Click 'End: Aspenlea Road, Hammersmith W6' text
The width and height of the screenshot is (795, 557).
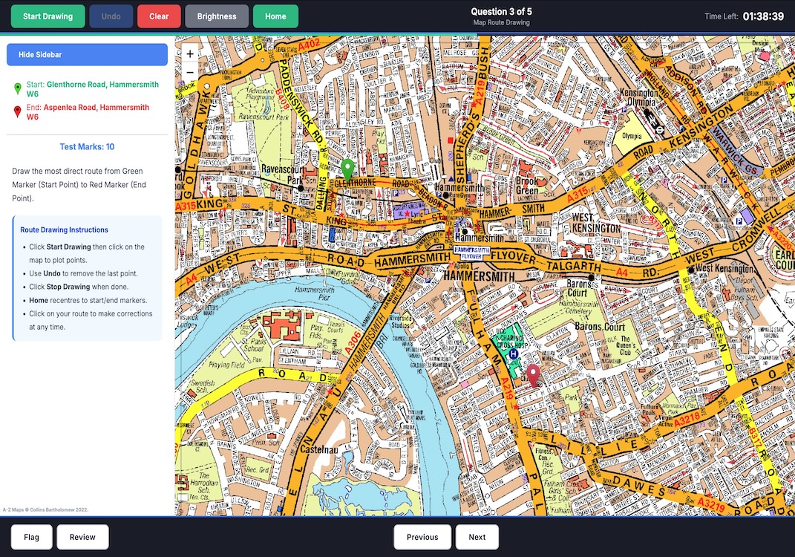(88, 111)
